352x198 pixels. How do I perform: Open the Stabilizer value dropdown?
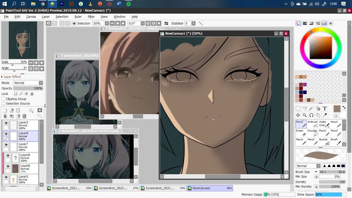click(x=193, y=23)
